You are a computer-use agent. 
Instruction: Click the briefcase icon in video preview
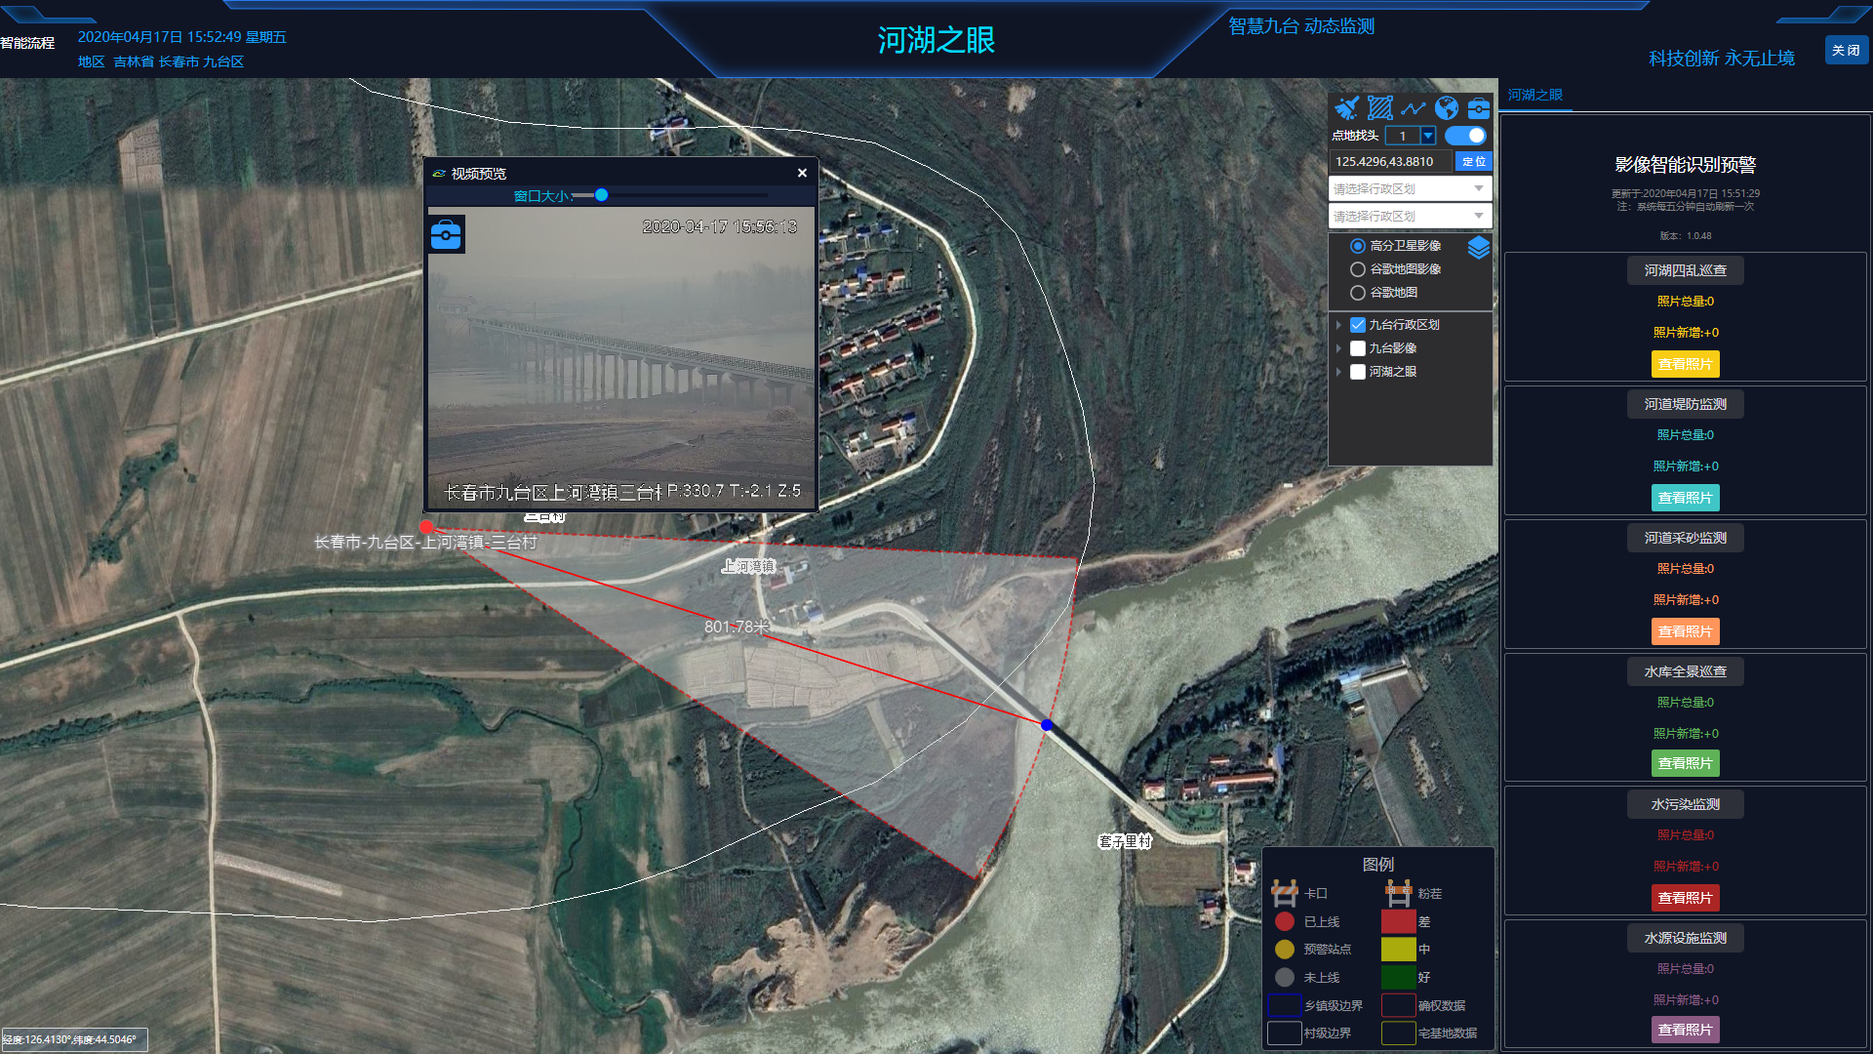click(446, 235)
